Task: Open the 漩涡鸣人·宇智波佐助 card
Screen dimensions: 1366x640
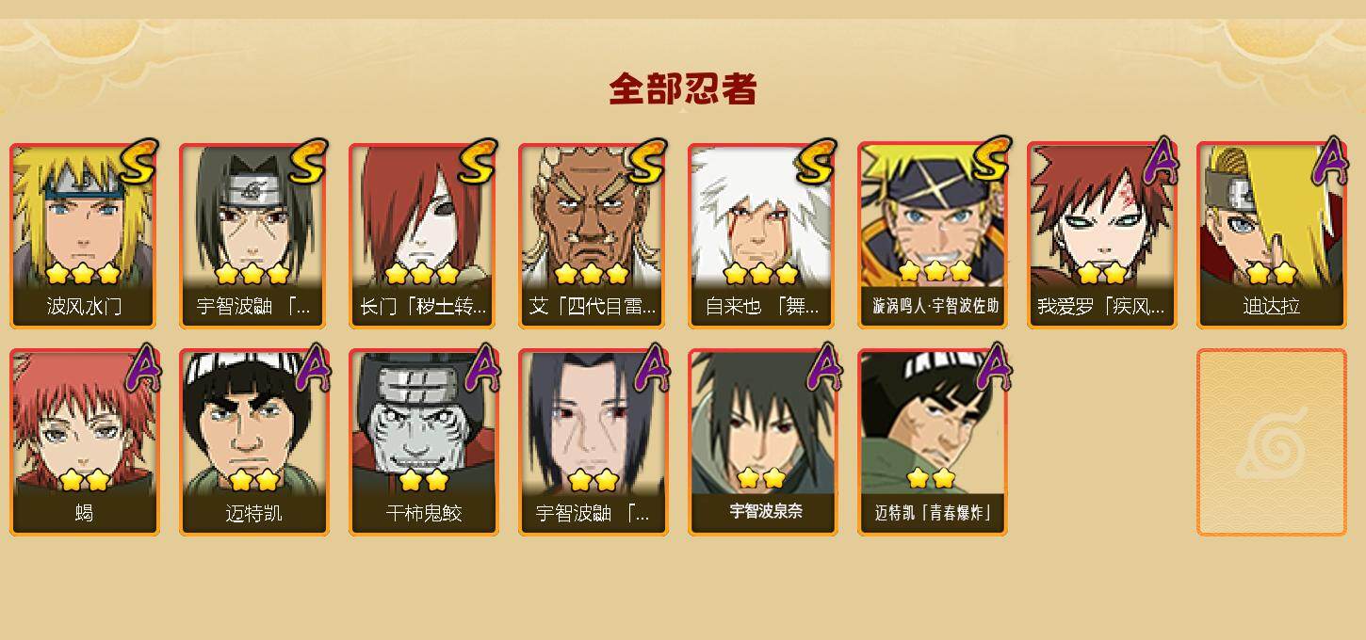Action: [933, 235]
